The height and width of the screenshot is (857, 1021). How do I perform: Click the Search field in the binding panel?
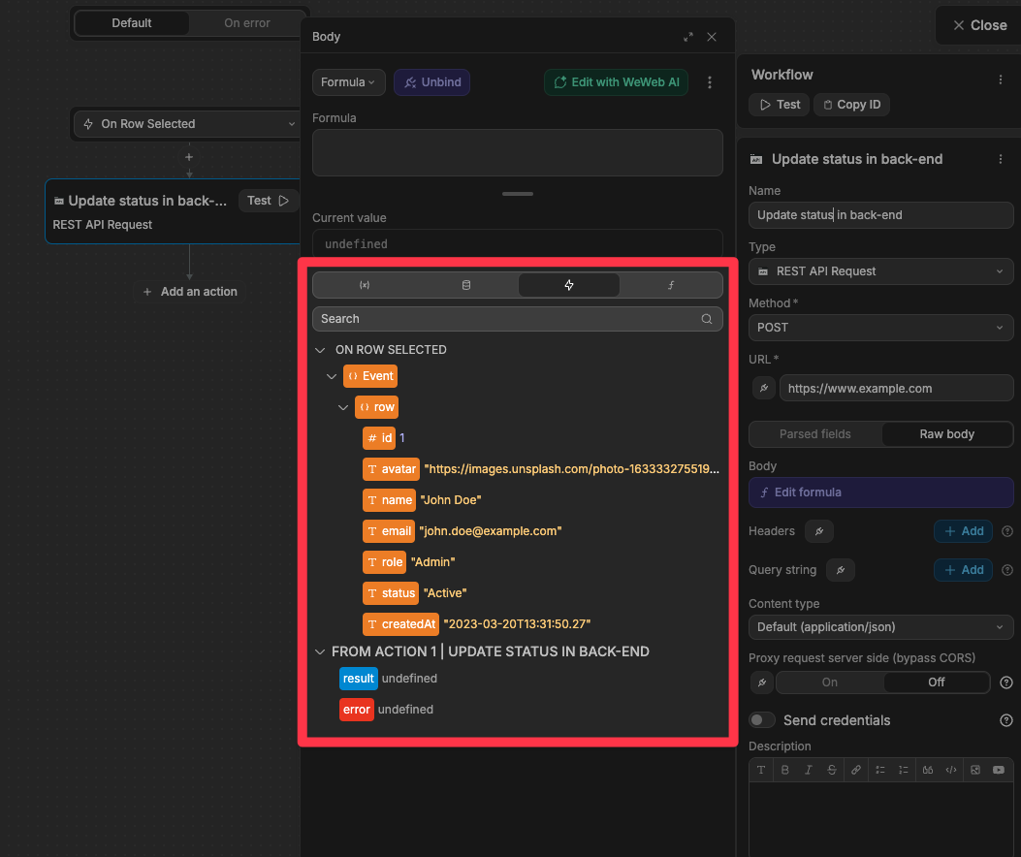point(508,319)
